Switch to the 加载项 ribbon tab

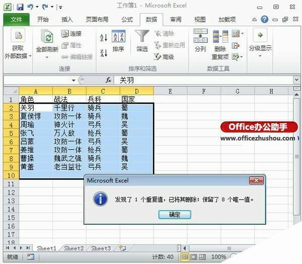227,20
